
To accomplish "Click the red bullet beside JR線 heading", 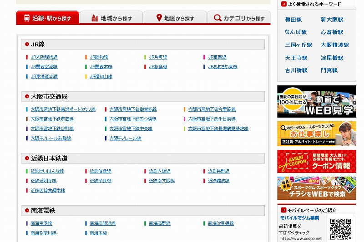I will tap(27, 44).
